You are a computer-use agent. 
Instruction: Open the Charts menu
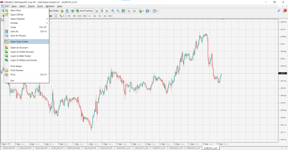click(31, 6)
